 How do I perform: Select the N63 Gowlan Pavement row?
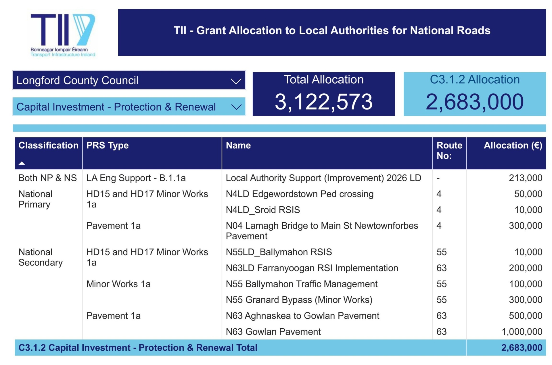click(x=273, y=332)
